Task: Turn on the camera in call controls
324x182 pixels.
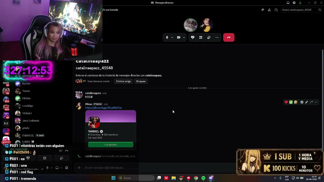Action: click(179, 37)
